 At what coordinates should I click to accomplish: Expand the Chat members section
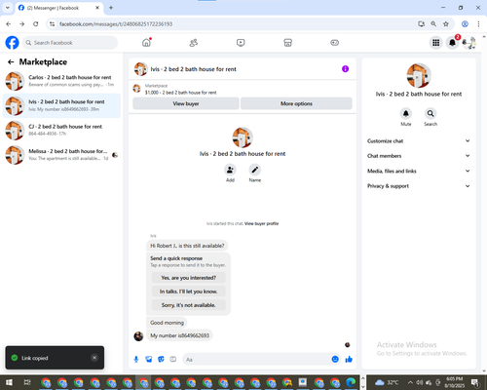(x=419, y=156)
